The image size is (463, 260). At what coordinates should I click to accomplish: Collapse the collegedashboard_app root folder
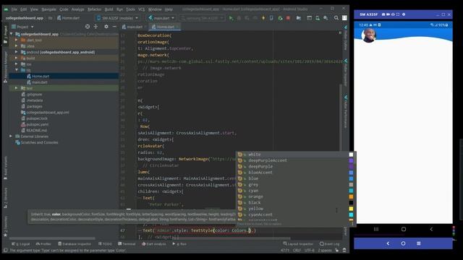(x=12, y=34)
